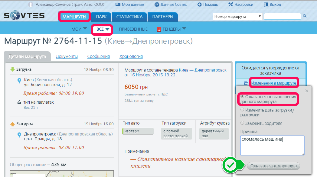The image size is (317, 177).
Task: Expand the ТЕНДЕРЫ submenu arrow
Action: click(184, 29)
